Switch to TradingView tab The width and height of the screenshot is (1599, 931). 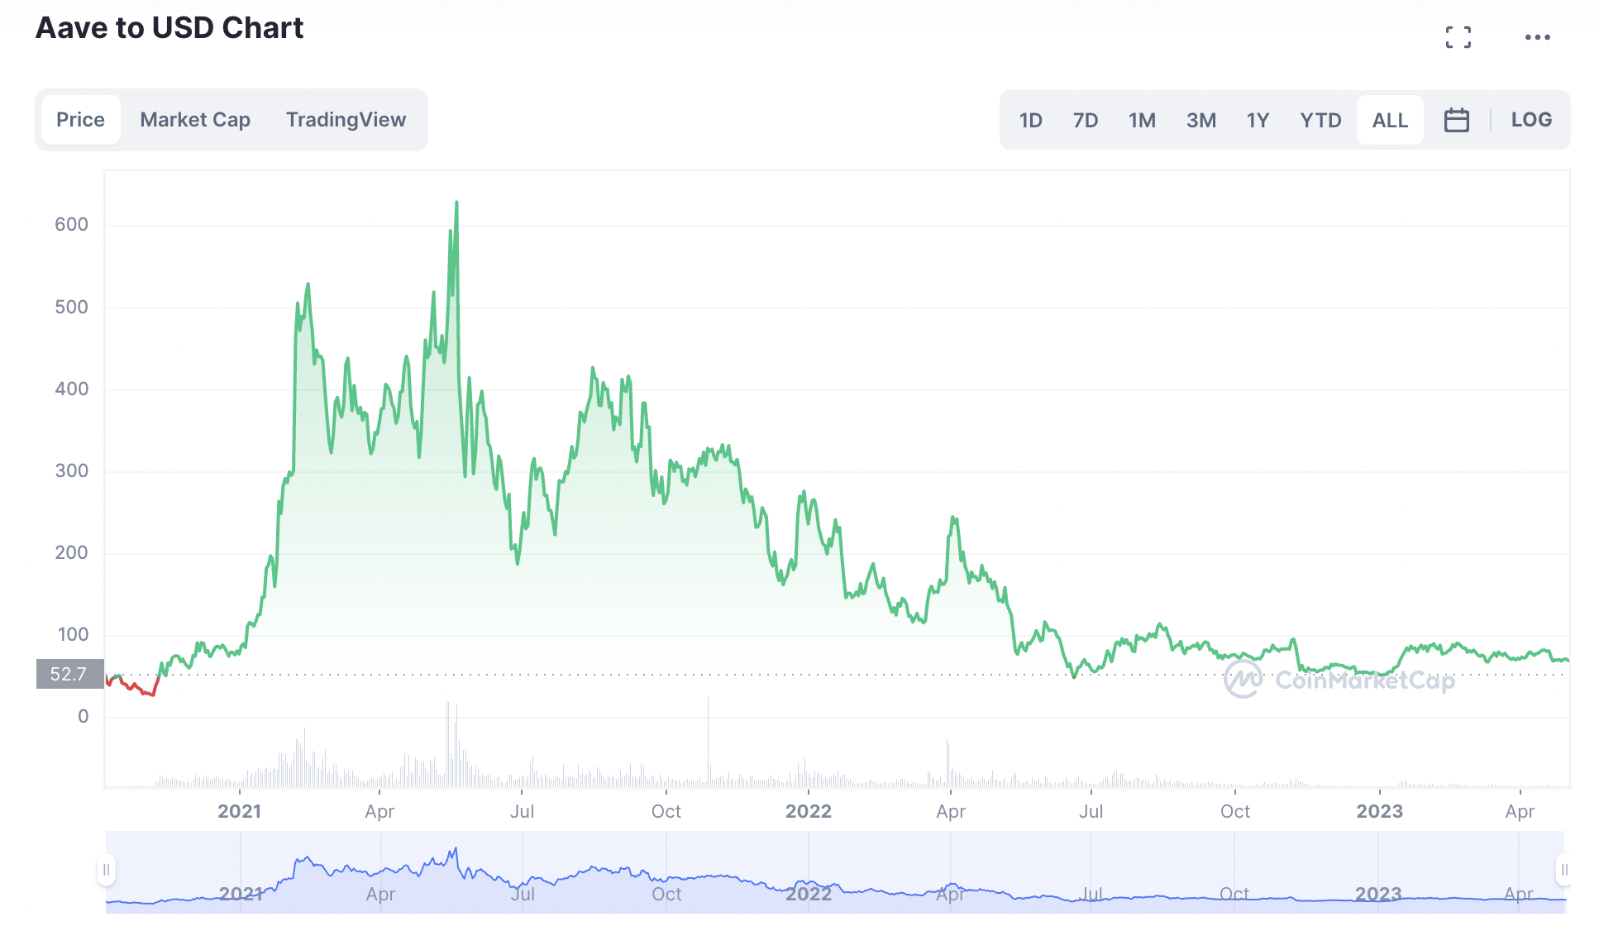pos(346,120)
